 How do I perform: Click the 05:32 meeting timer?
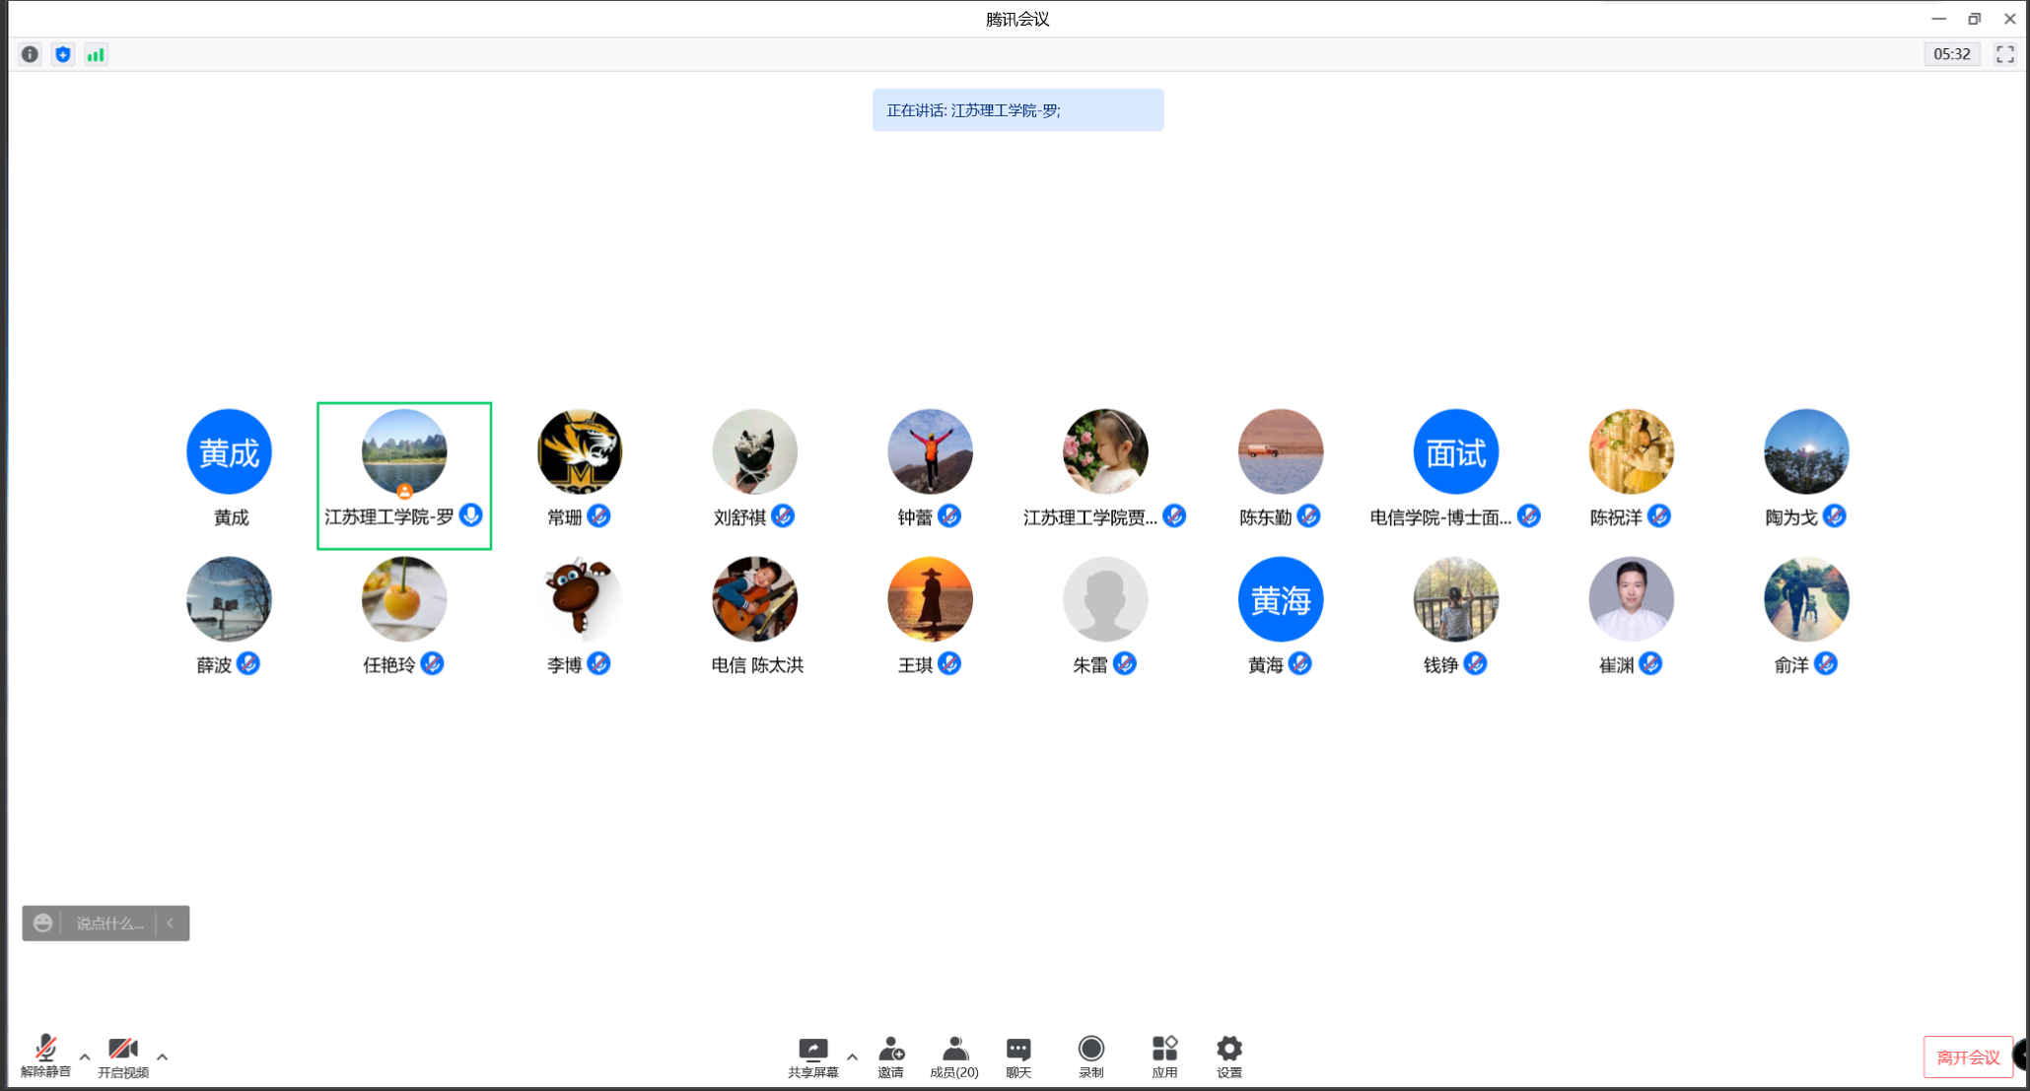click(1952, 54)
